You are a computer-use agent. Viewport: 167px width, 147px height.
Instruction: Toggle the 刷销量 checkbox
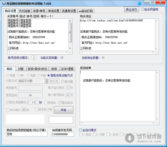[x=63, y=82]
